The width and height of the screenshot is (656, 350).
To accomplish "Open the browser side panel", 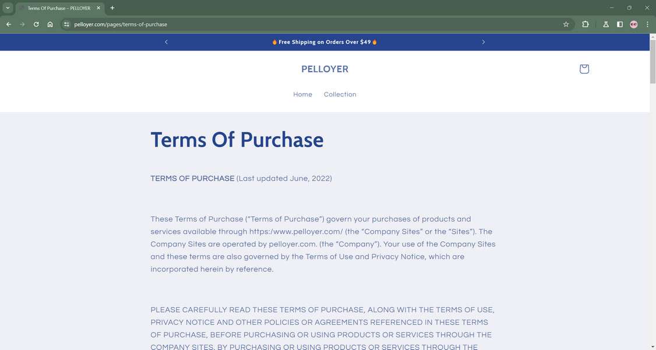I will [619, 24].
